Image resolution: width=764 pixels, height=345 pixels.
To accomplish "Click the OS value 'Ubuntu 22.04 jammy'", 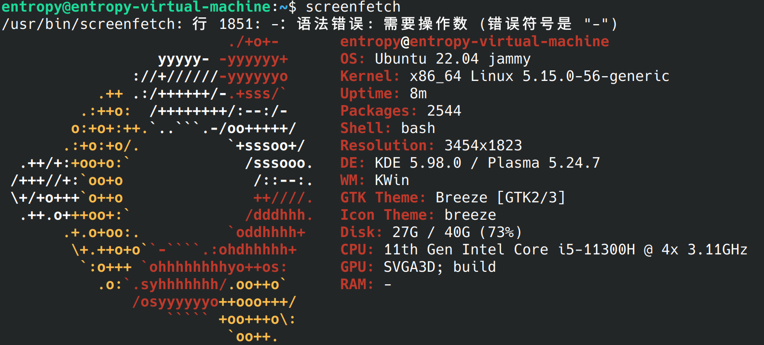I will point(453,59).
